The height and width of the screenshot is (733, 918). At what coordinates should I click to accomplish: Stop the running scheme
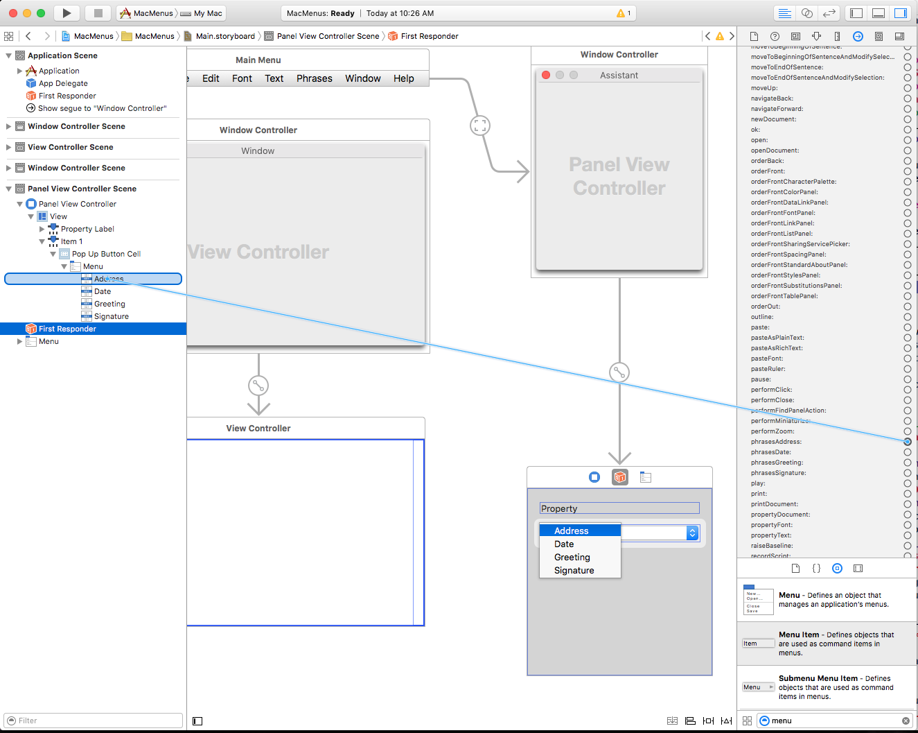coord(98,13)
